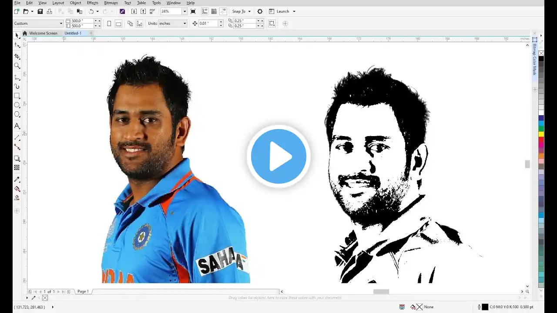The image size is (557, 313).
Task: Open the Bitmaps menu
Action: (x=111, y=3)
